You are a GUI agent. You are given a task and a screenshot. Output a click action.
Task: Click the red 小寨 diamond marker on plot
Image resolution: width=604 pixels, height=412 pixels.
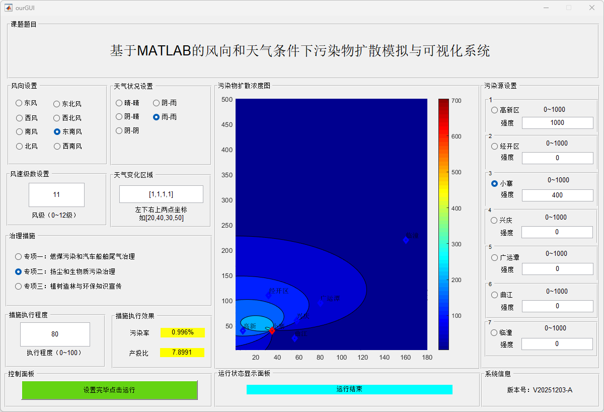coord(272,330)
